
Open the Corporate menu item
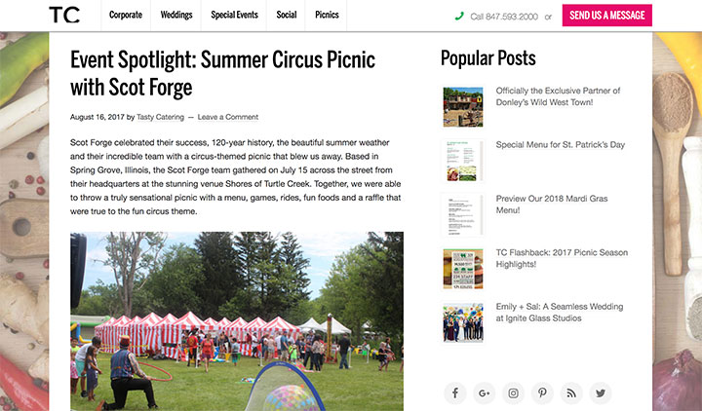tap(126, 16)
